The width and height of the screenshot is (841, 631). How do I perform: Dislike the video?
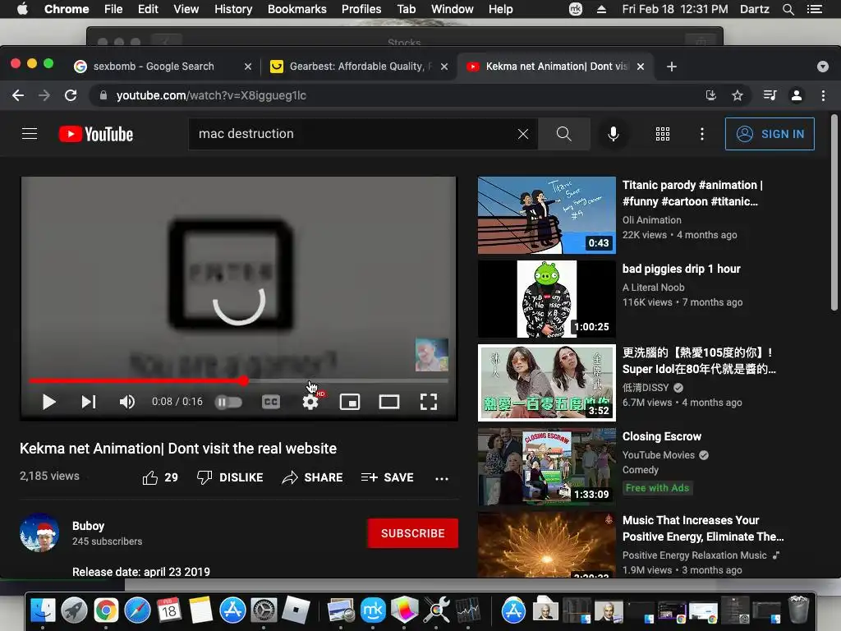pos(230,477)
